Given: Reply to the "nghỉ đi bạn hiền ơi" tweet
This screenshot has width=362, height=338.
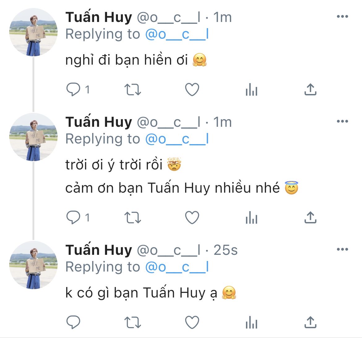Looking at the screenshot, I should (x=74, y=90).
